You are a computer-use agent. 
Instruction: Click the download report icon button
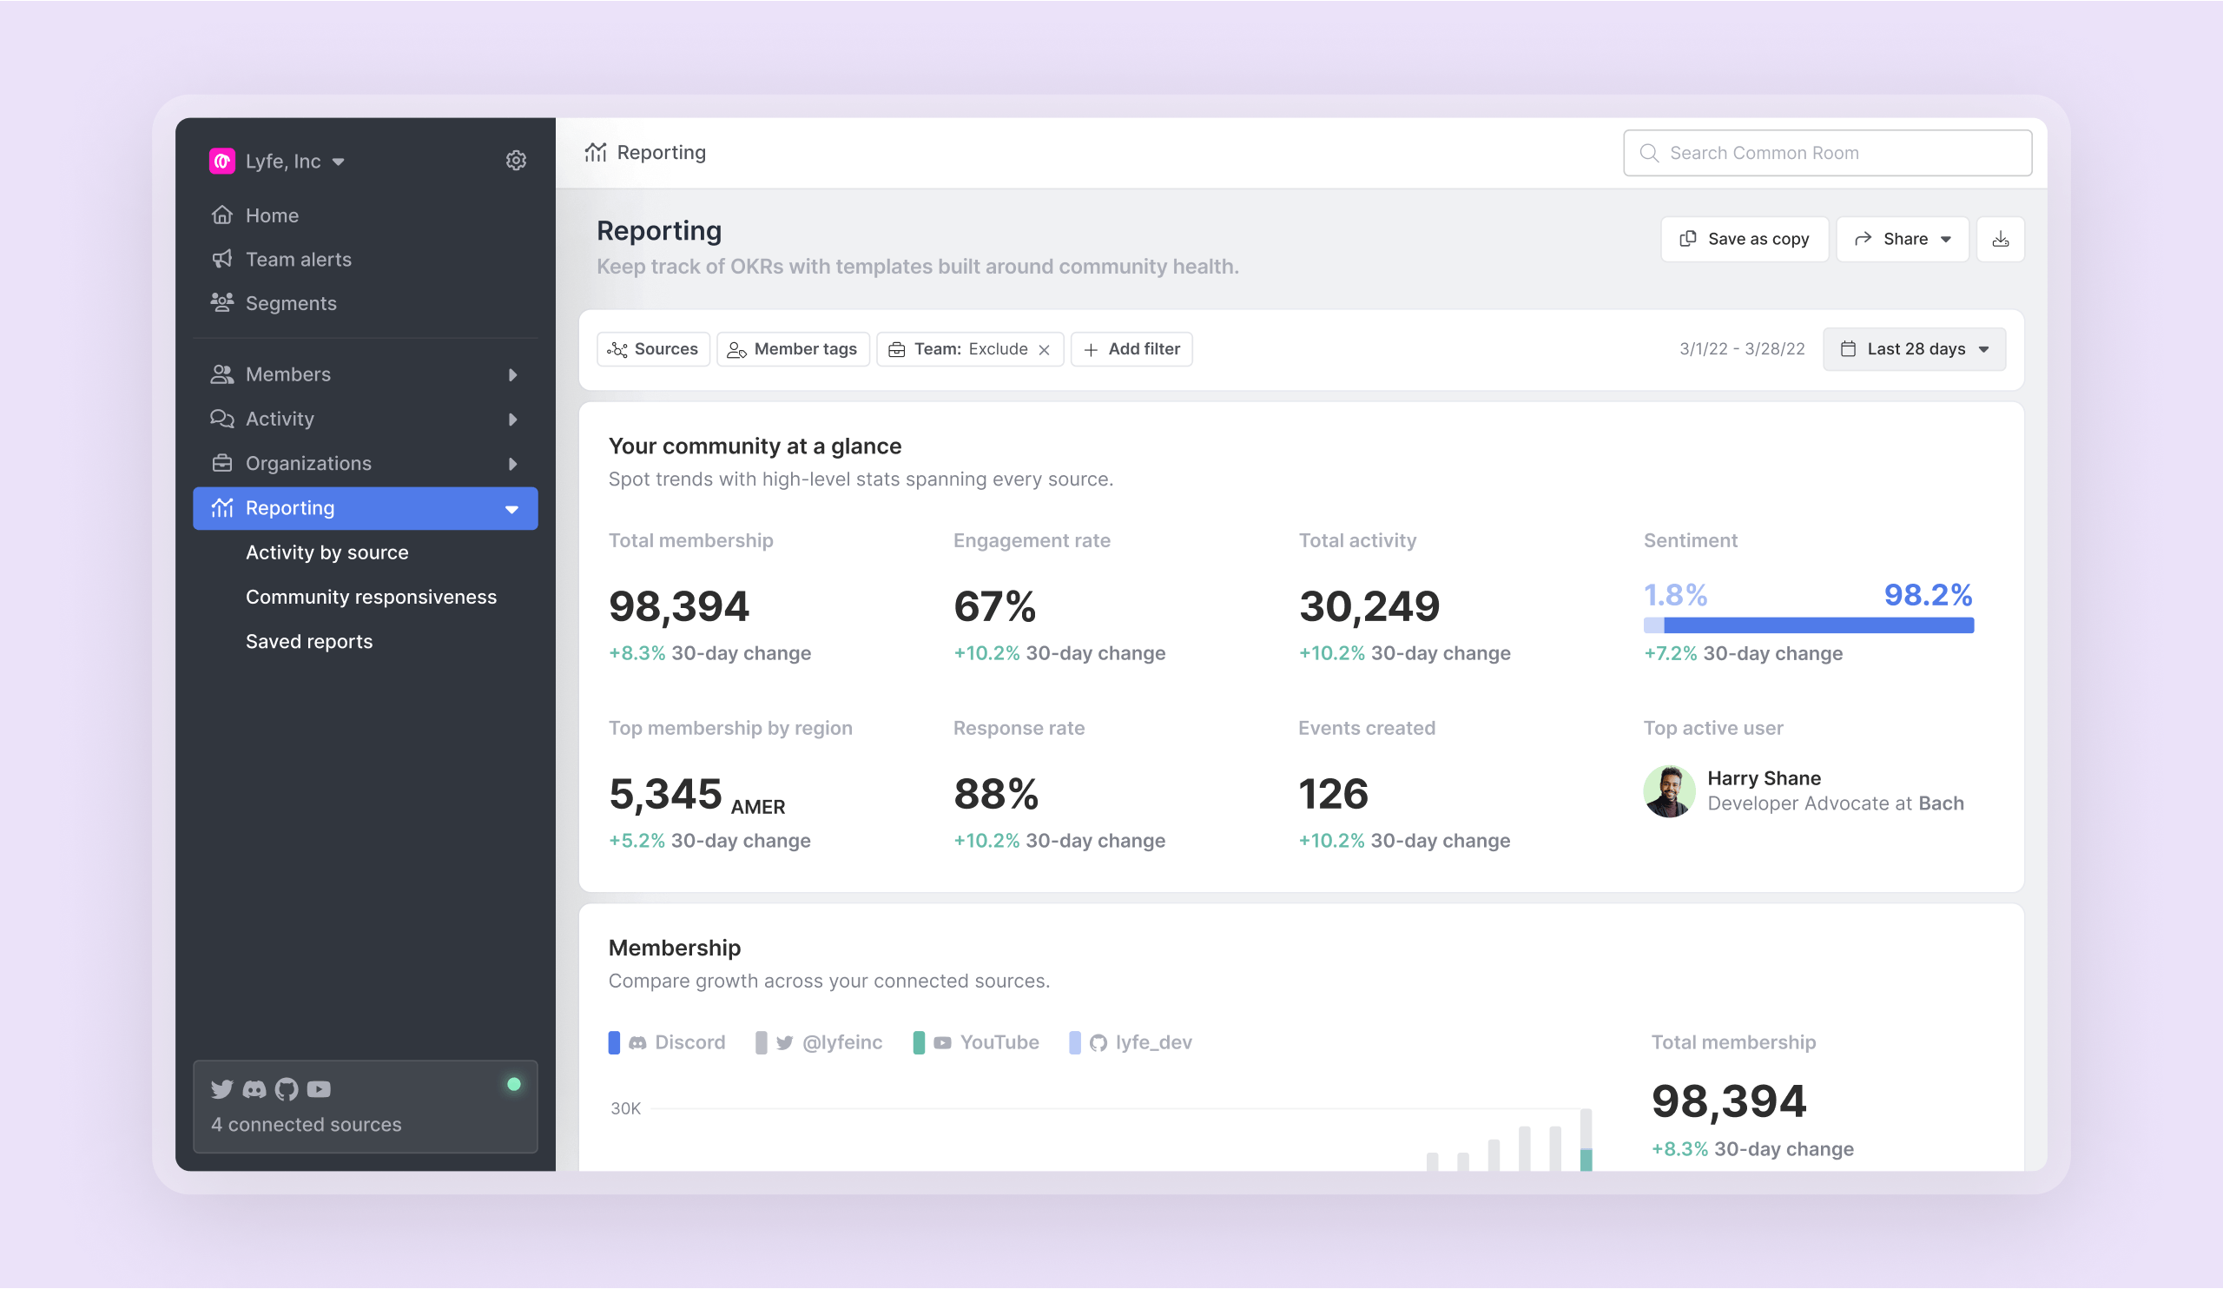2000,239
